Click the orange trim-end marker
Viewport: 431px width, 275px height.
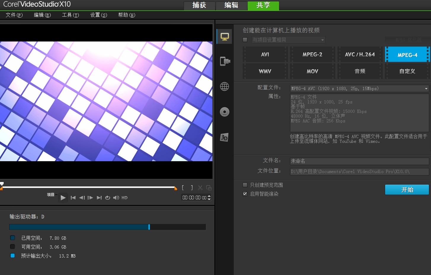[x=176, y=188]
